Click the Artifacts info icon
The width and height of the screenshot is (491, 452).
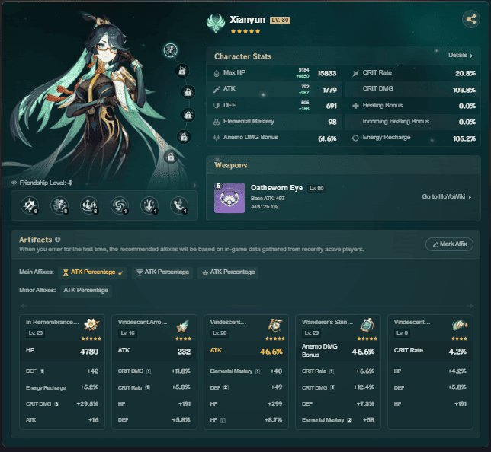point(58,240)
